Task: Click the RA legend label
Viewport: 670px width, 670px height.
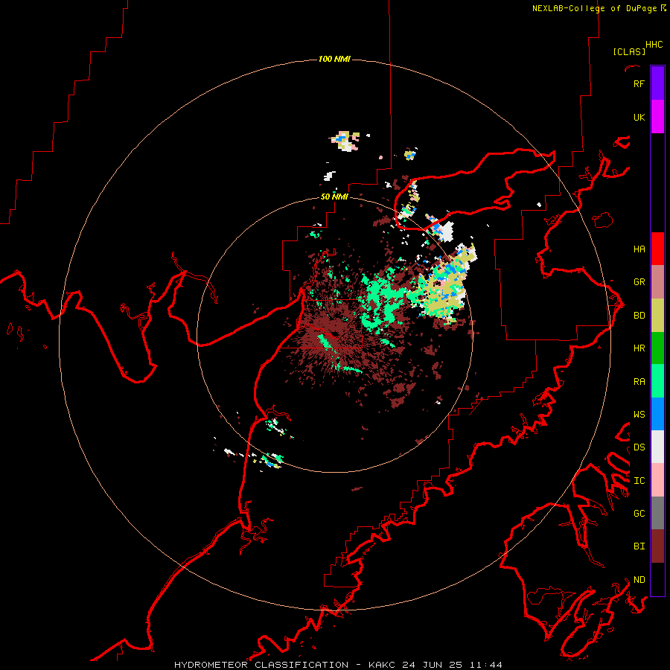Action: pos(639,382)
